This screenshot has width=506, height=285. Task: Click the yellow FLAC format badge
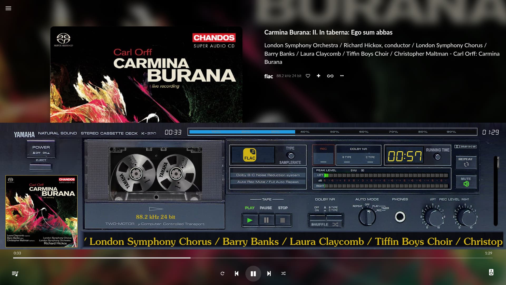[x=250, y=155]
